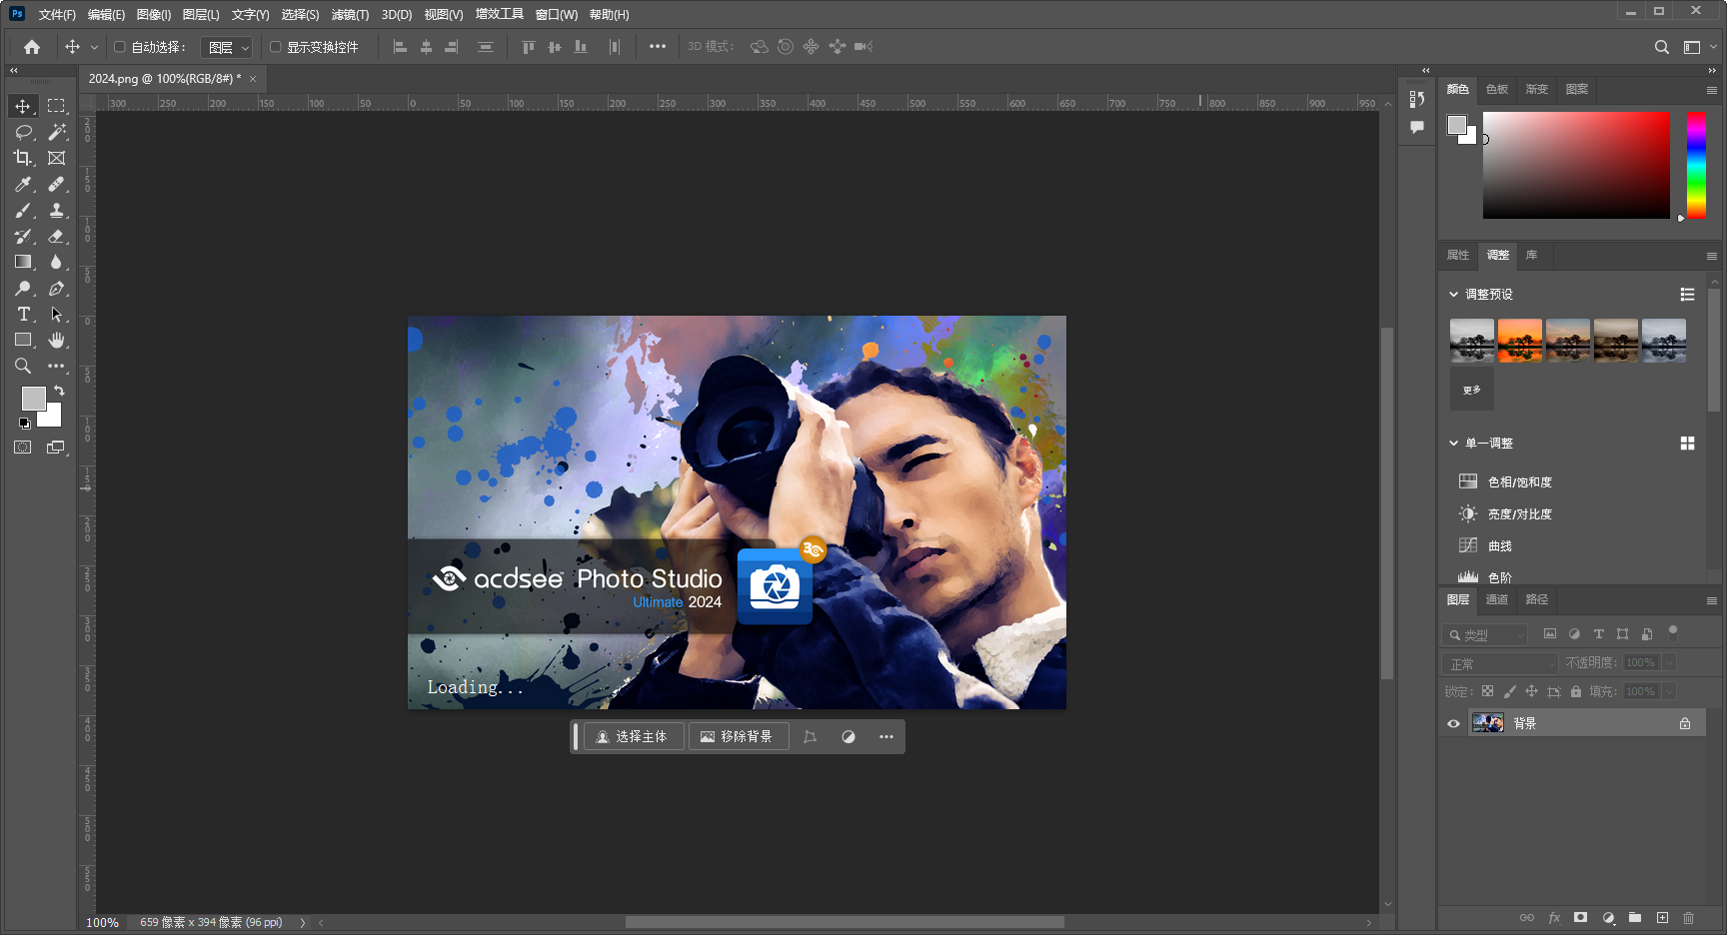Select the Move tool
The width and height of the screenshot is (1727, 935).
[23, 106]
